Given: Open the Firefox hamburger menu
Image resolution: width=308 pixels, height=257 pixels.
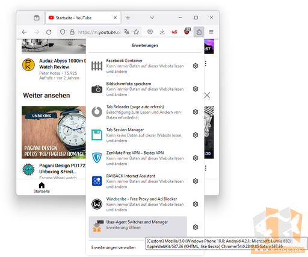Looking at the screenshot, I should click(x=211, y=32).
